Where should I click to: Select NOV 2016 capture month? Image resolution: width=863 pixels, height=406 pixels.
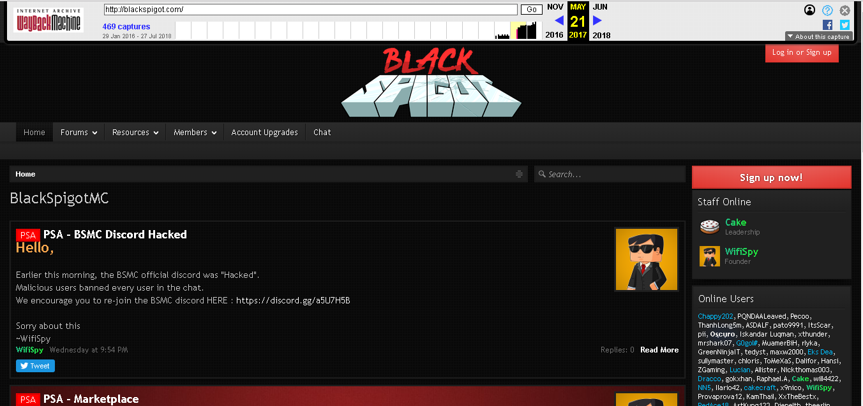tap(555, 20)
